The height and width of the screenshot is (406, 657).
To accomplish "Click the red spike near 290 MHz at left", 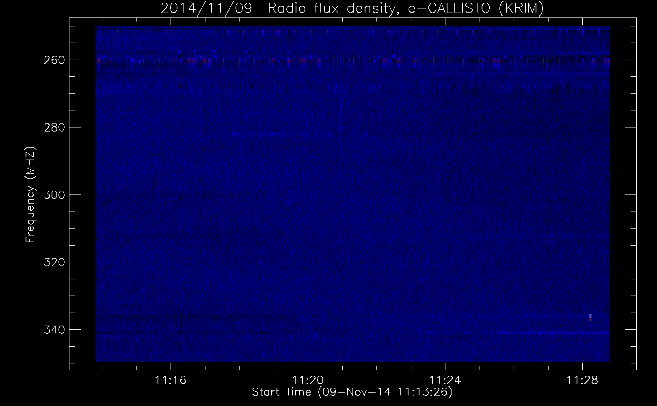I will [117, 162].
